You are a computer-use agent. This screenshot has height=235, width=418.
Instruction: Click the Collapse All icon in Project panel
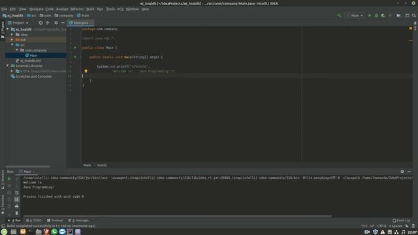pyautogui.click(x=48, y=23)
